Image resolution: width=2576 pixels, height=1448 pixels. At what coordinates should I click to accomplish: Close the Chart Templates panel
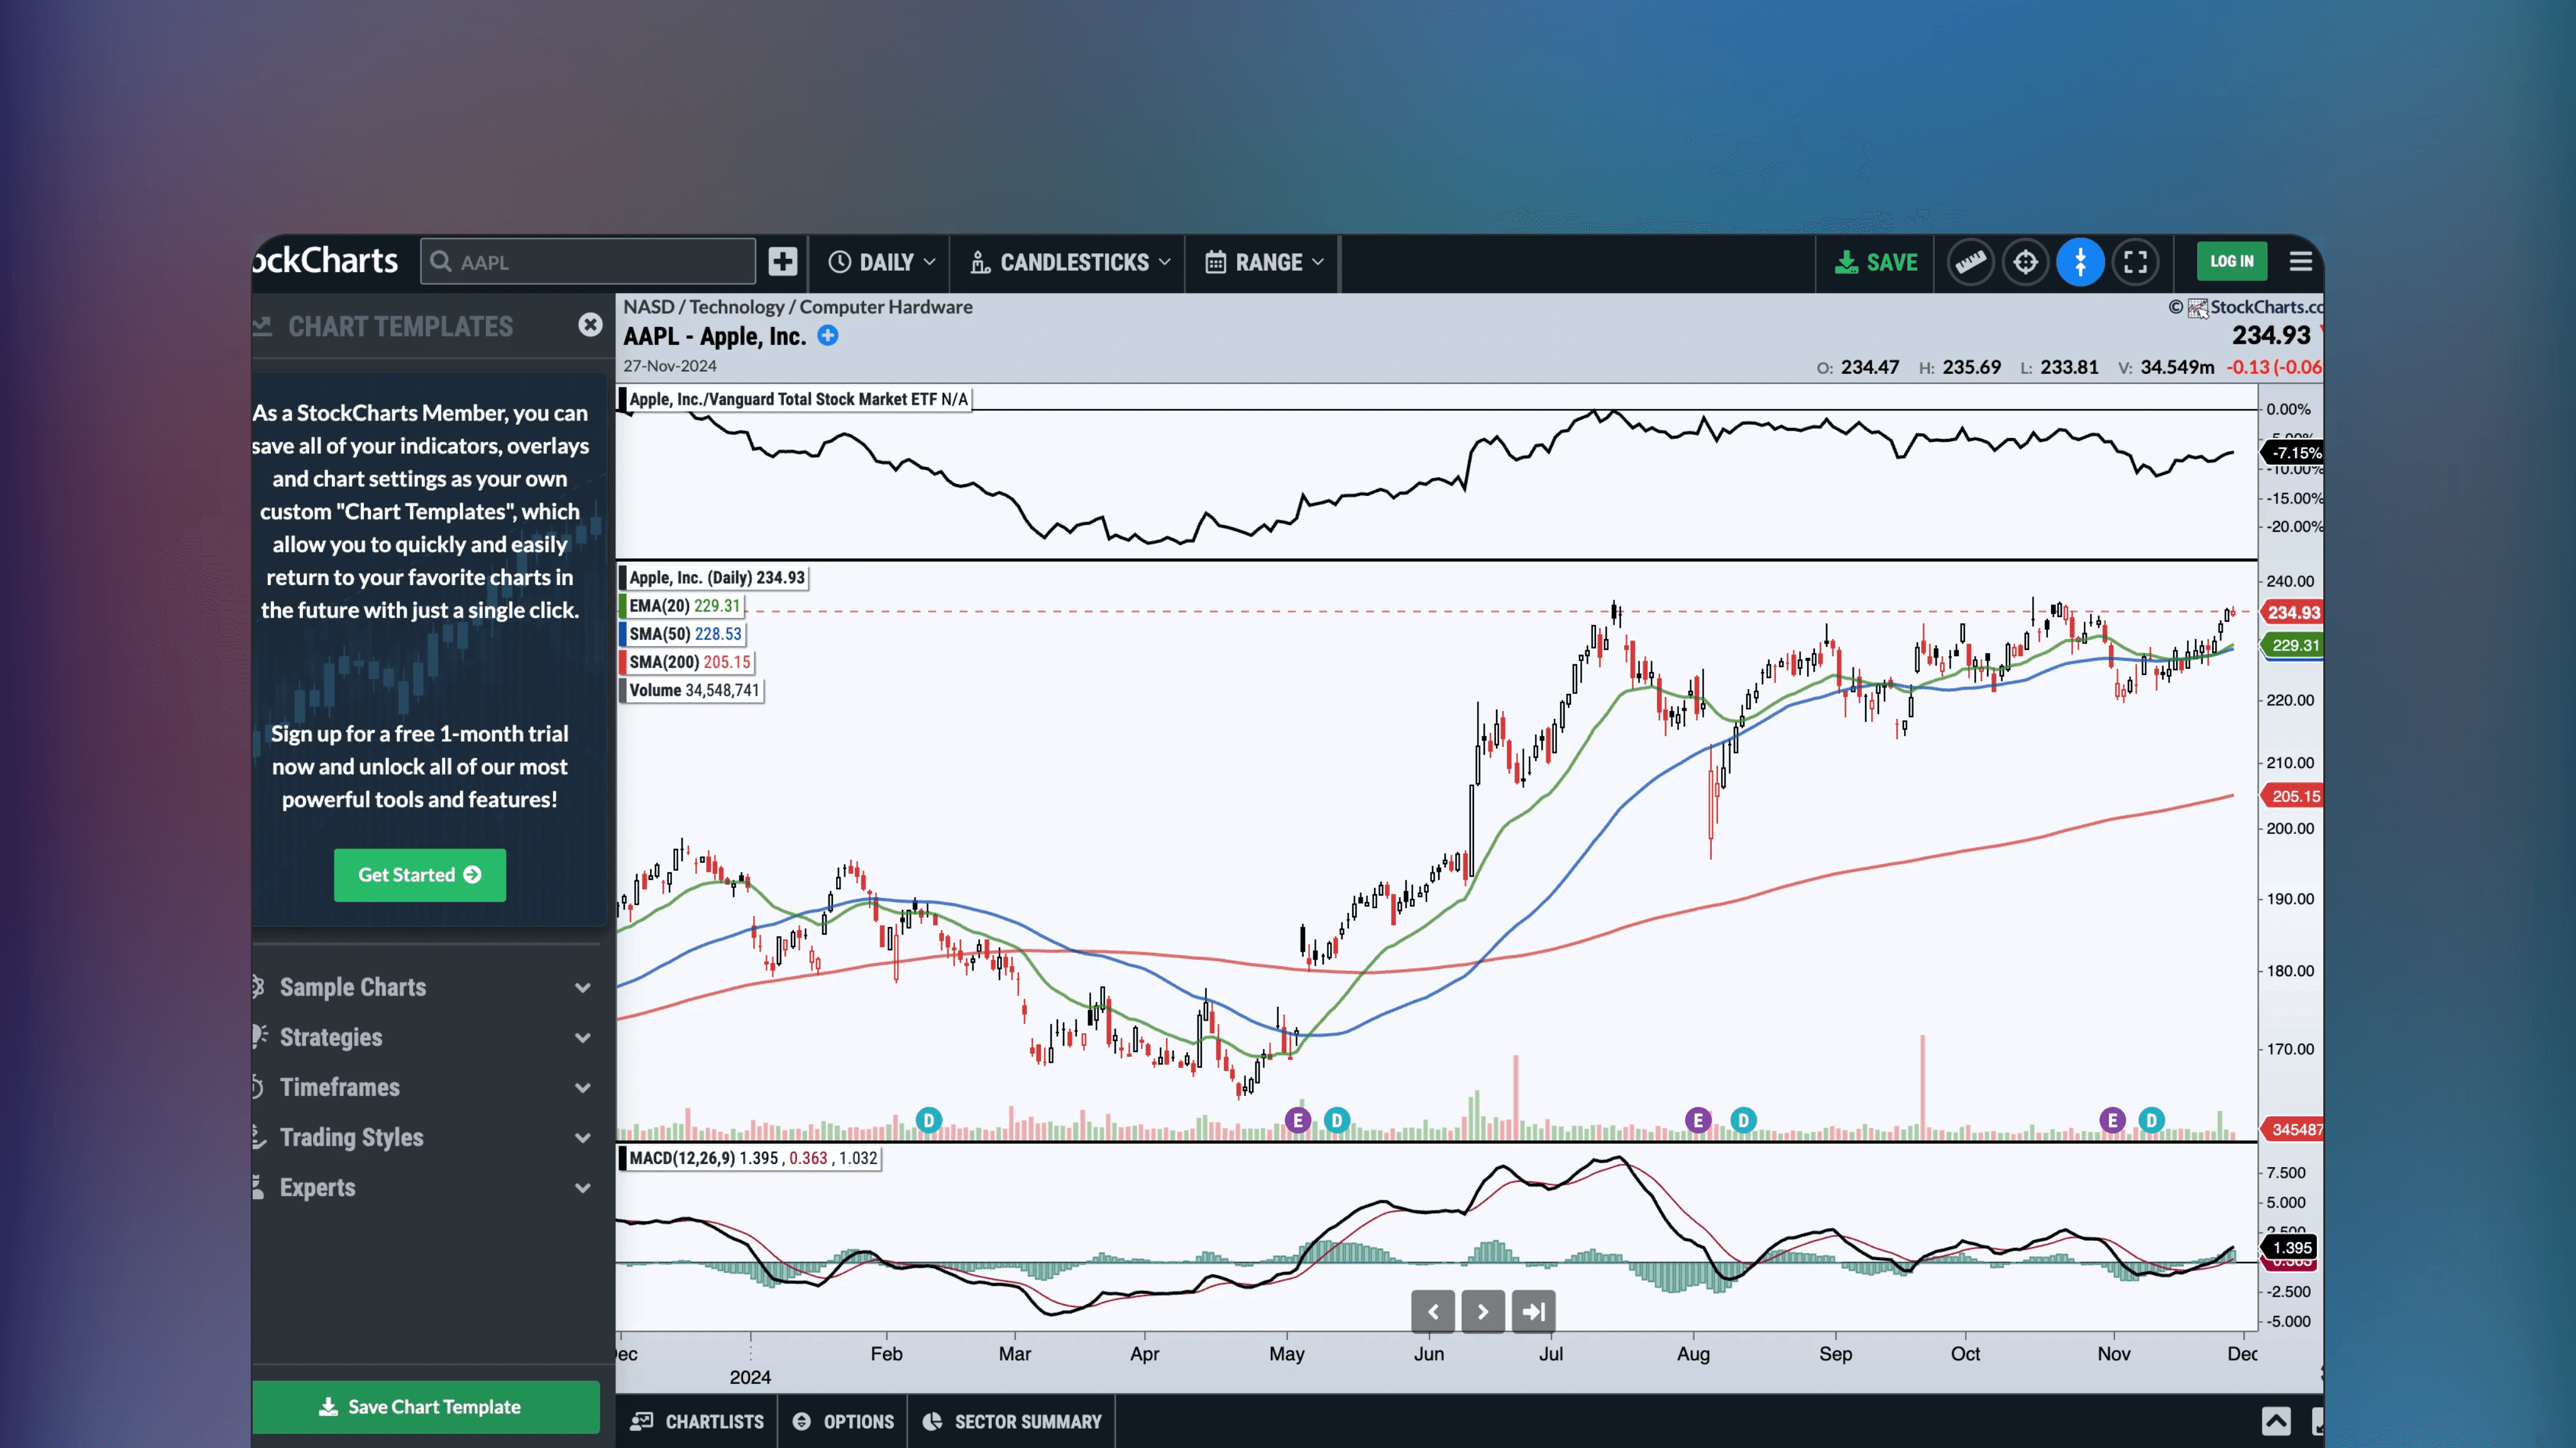[590, 325]
